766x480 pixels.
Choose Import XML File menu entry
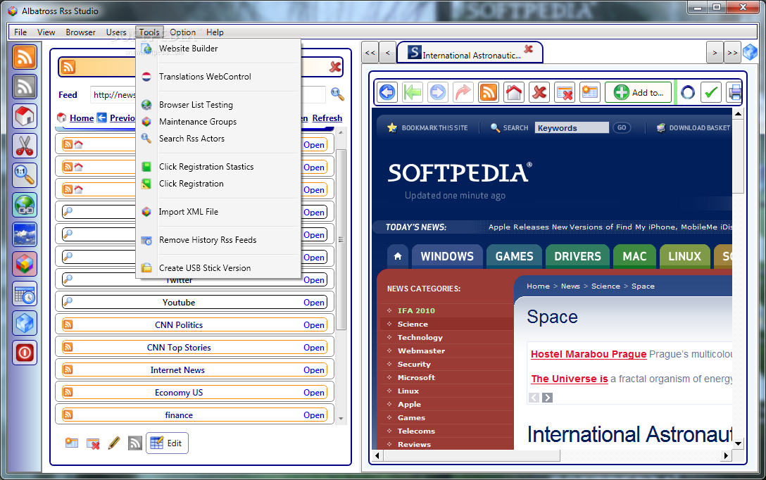point(218,212)
